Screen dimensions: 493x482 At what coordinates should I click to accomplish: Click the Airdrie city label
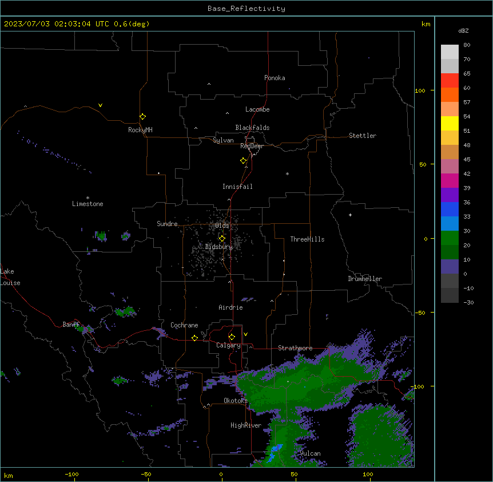coord(230,307)
